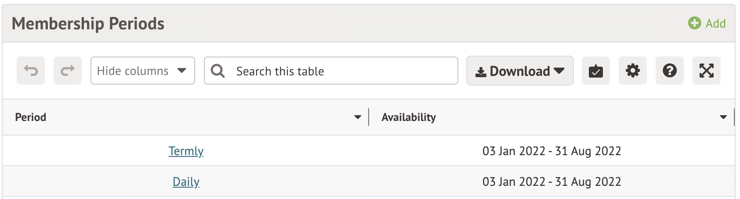Click the green plus Add icon
This screenshot has height=199, width=740.
click(x=694, y=23)
